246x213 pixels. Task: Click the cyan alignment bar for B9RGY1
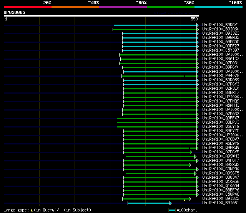coord(155,25)
